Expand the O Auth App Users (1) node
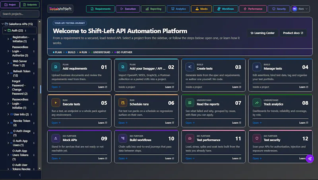318x180 pixels. pos(8,143)
